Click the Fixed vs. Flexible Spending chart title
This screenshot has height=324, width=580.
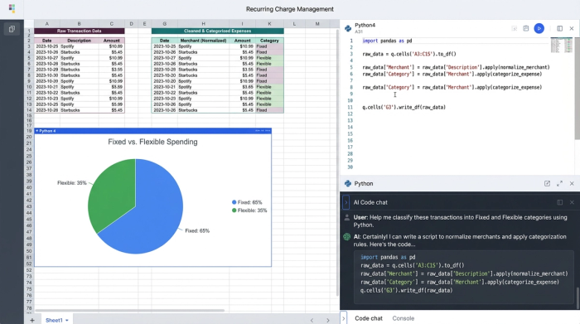pos(152,142)
